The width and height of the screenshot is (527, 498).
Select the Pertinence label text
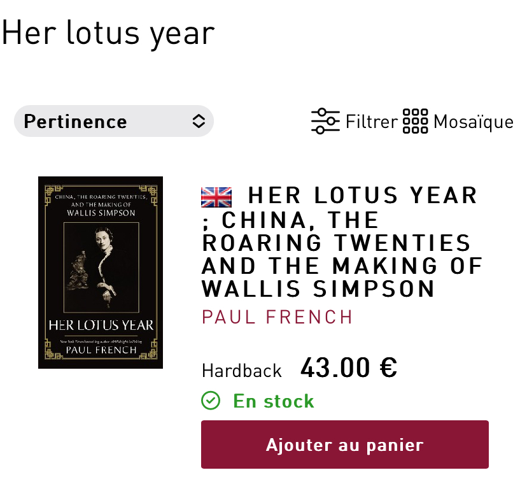[x=75, y=122]
